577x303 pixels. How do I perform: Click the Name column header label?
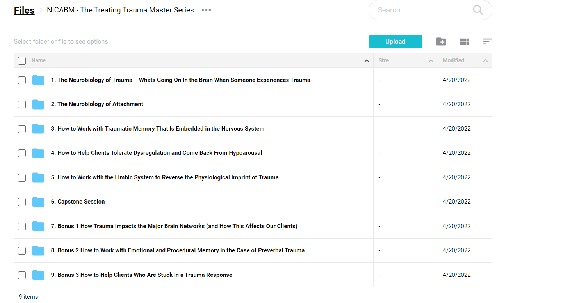point(39,60)
